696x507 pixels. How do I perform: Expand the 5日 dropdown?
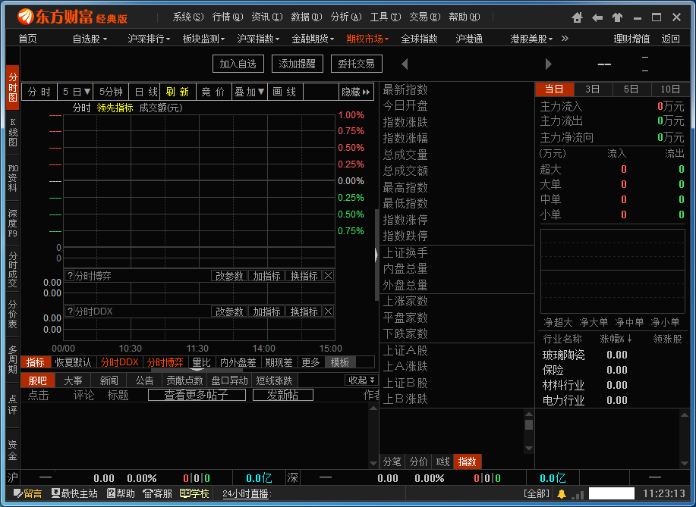coord(77,92)
